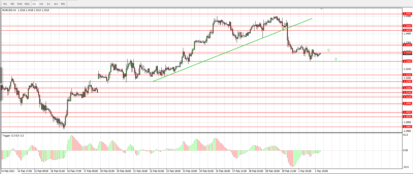This screenshot has height=174, width=413.
Task: Click the 29 Feb 11:00 time label
Action: [289, 171]
